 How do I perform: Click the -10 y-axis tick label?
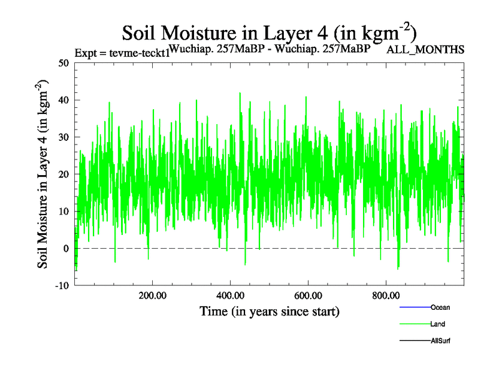pos(62,285)
